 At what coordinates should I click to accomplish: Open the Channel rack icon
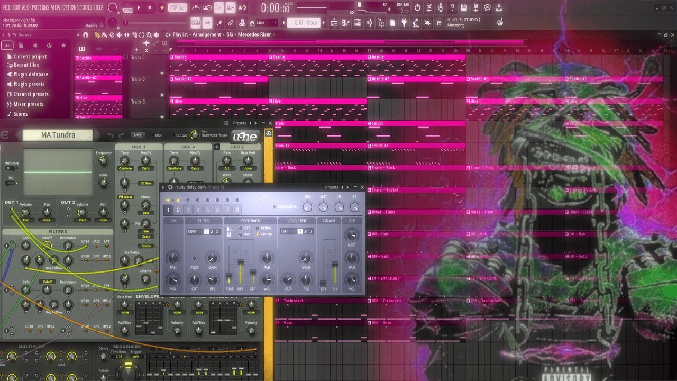click(358, 23)
